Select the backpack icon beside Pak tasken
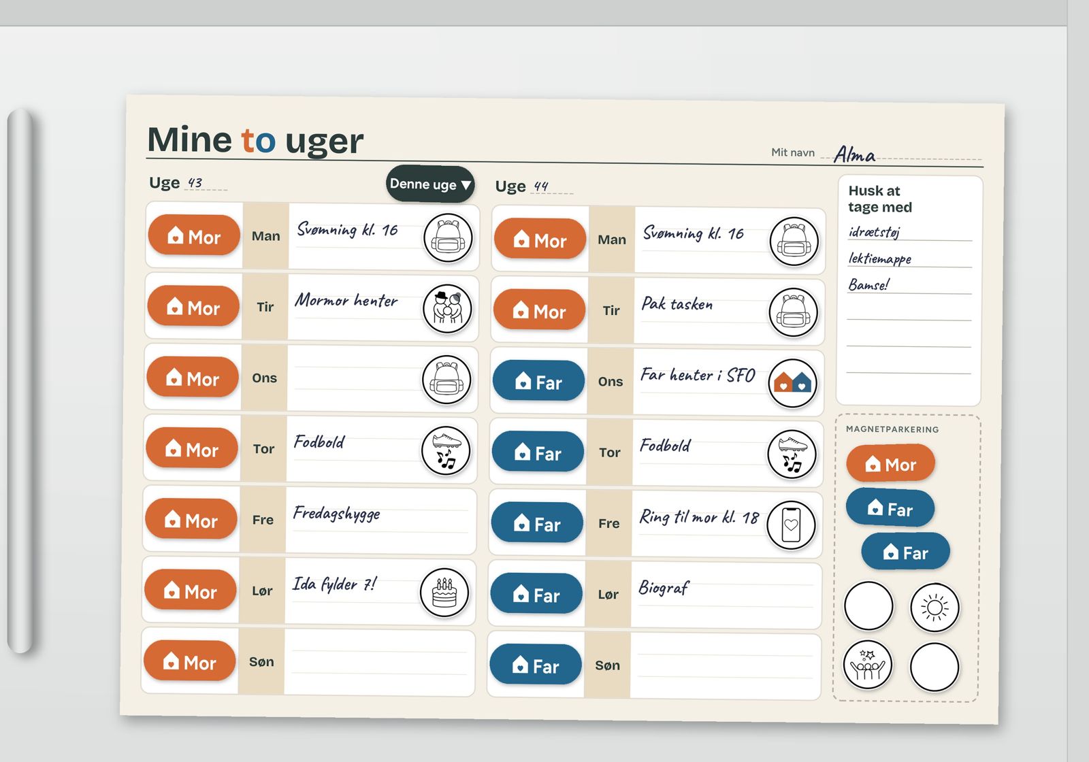 793,313
